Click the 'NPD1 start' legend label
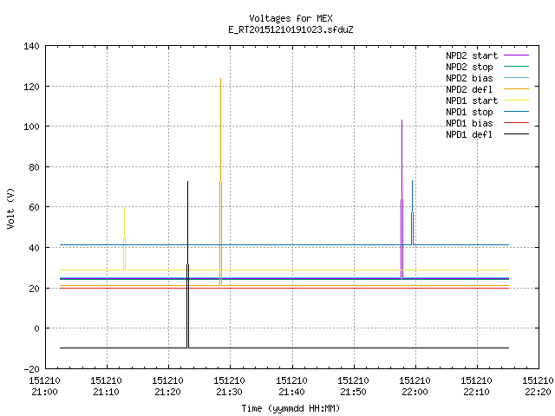Viewport: 555px width, 416px height. point(472,101)
